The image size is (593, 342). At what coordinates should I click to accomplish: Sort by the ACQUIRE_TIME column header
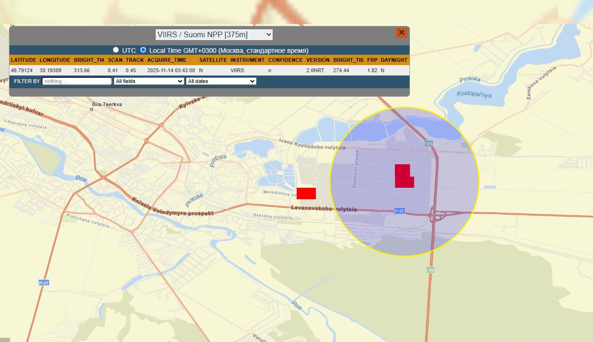(x=167, y=60)
